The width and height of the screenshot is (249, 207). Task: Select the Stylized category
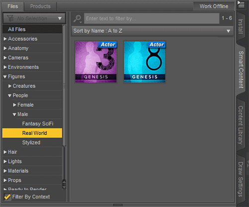pyautogui.click(x=31, y=142)
